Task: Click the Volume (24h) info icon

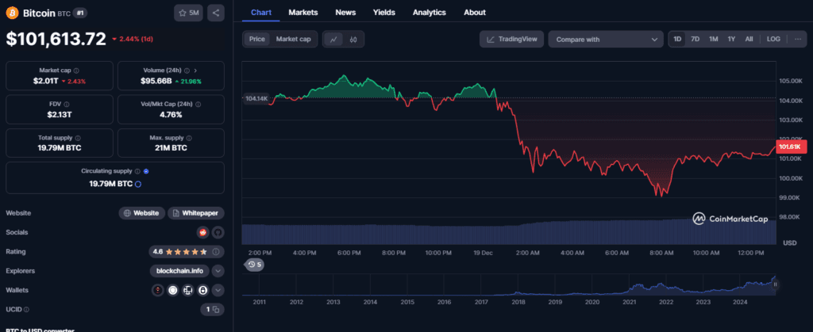Action: tap(187, 71)
